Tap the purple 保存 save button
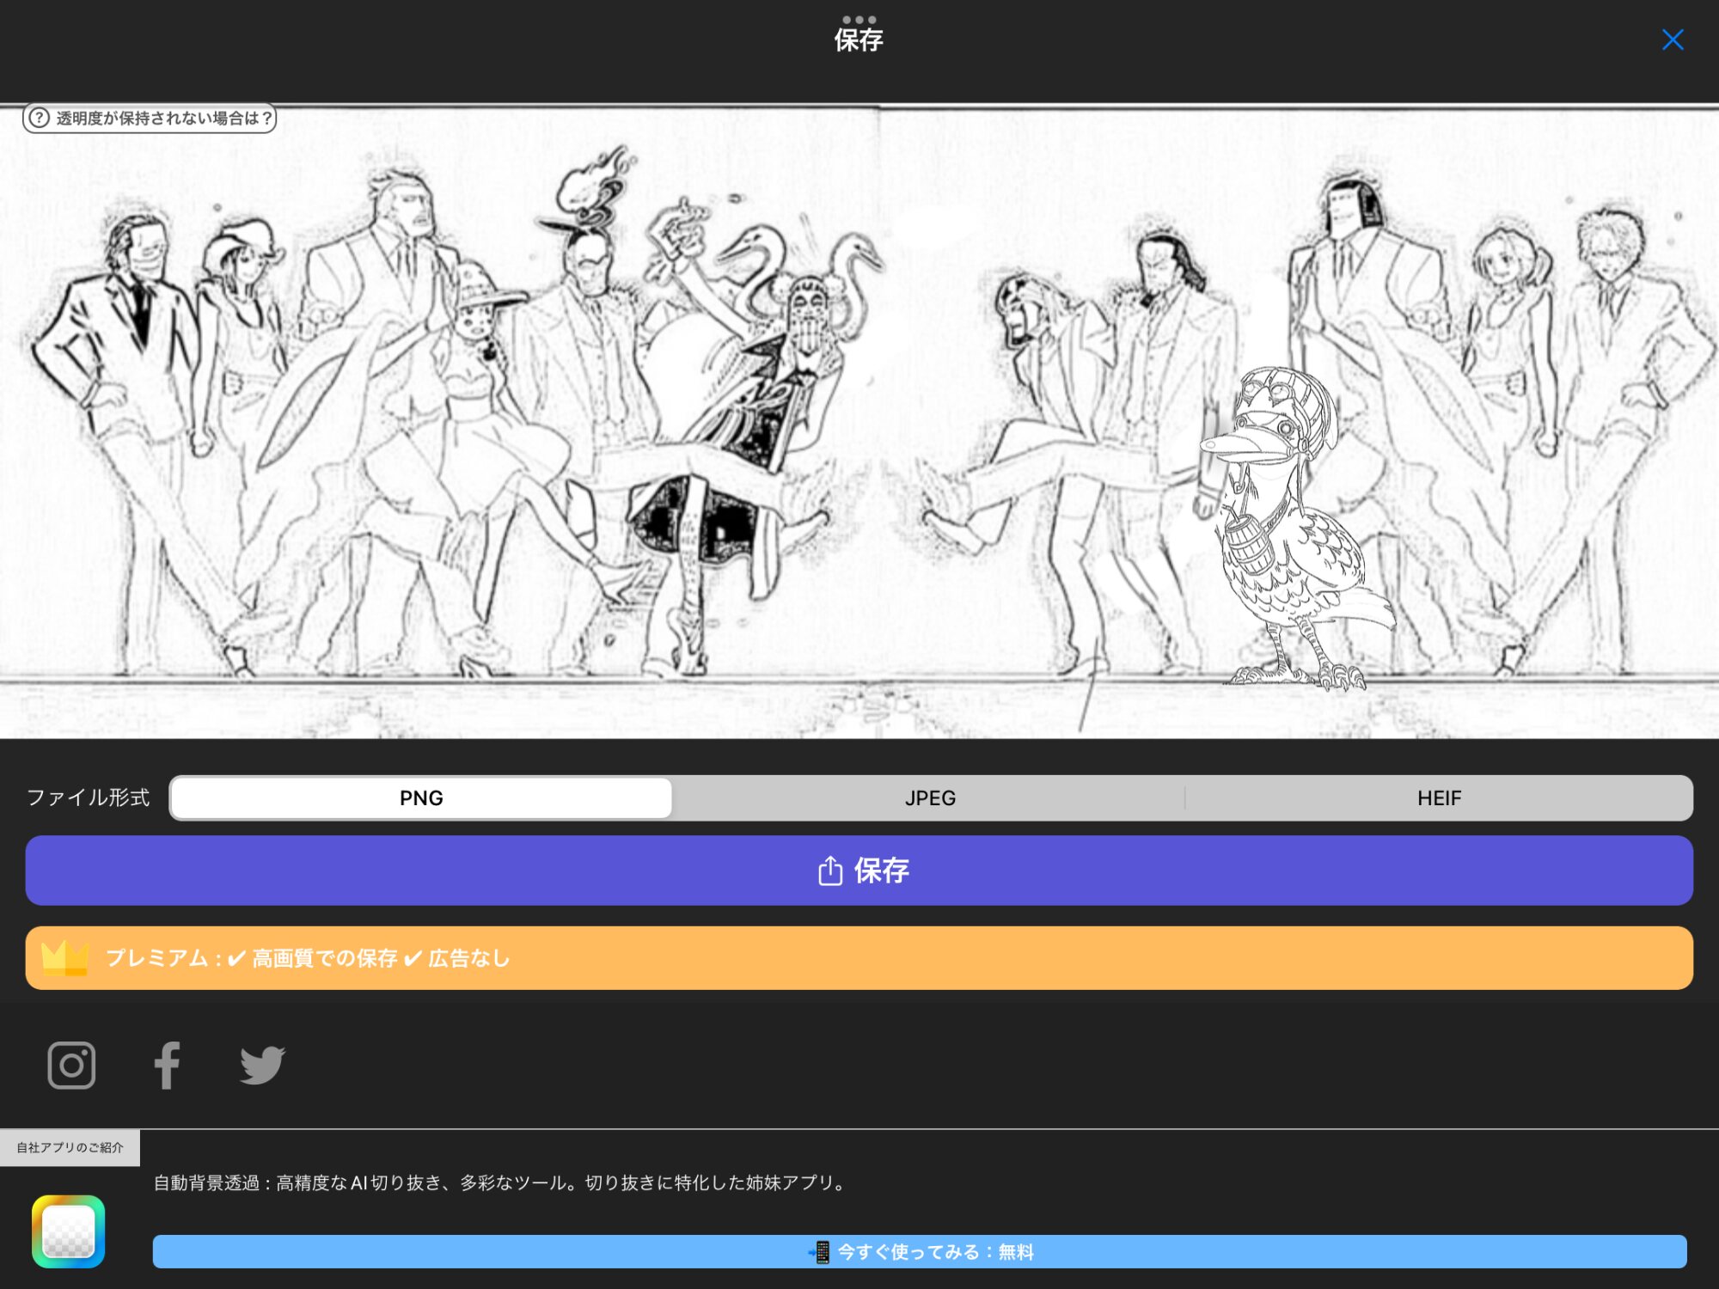Image resolution: width=1719 pixels, height=1289 pixels. tap(859, 871)
